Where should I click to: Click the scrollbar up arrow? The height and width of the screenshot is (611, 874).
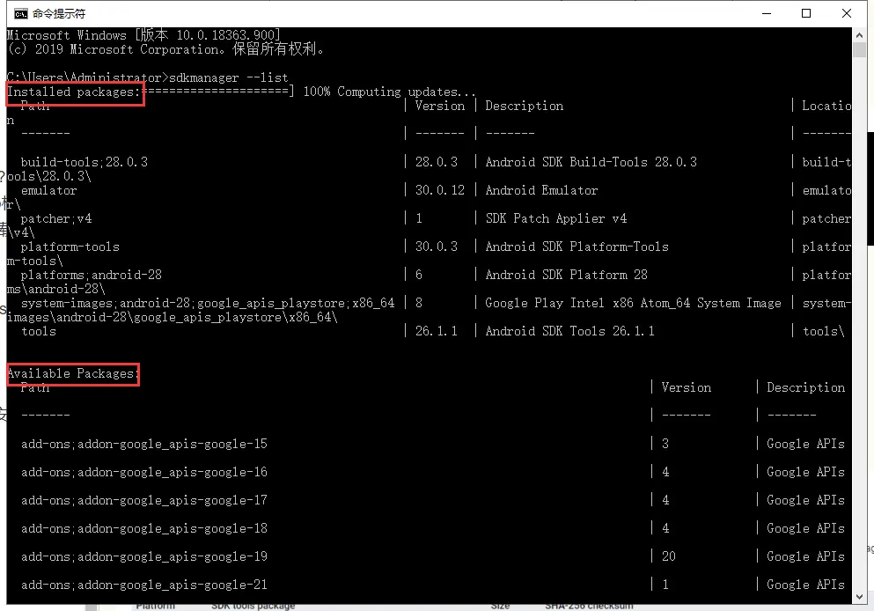[x=861, y=35]
